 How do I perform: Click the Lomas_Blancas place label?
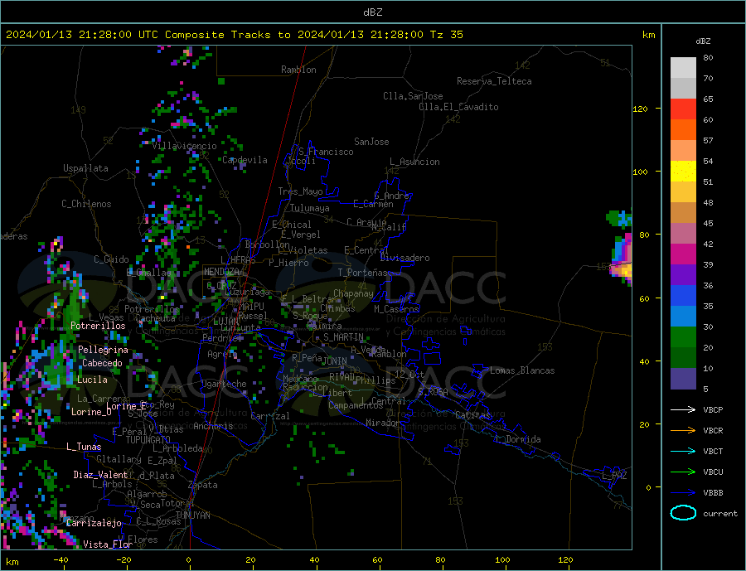point(522,370)
